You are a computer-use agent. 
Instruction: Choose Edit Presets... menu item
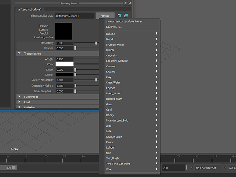(x=114, y=27)
